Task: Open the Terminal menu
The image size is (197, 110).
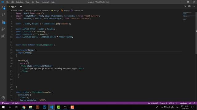Action: (45, 2)
